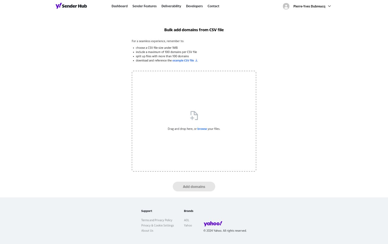Click the Yahoo logo in the footer
Screen dimensions: 388x244
point(213,223)
